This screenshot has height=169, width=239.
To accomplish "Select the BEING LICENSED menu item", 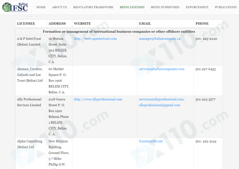I will click(x=132, y=7).
